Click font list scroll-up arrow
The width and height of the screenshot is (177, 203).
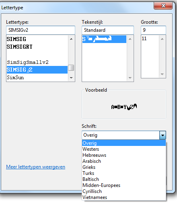[x=71, y=39]
